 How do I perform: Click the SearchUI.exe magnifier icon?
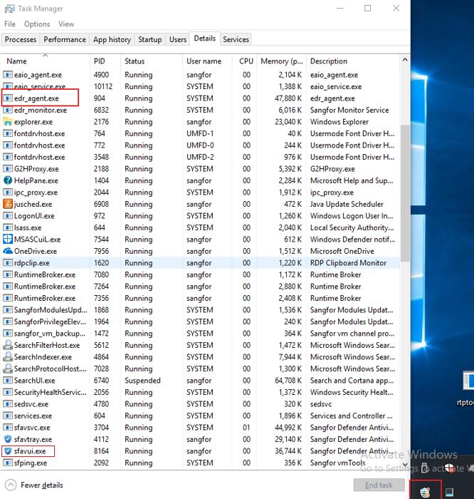click(8, 381)
